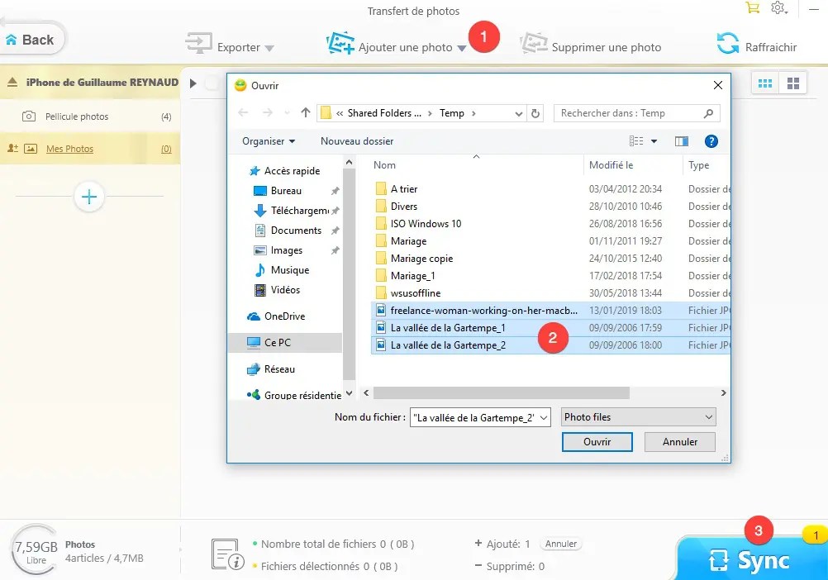Viewport: 828px width, 580px height.
Task: Click the Raffraichir refresh icon
Action: (728, 44)
